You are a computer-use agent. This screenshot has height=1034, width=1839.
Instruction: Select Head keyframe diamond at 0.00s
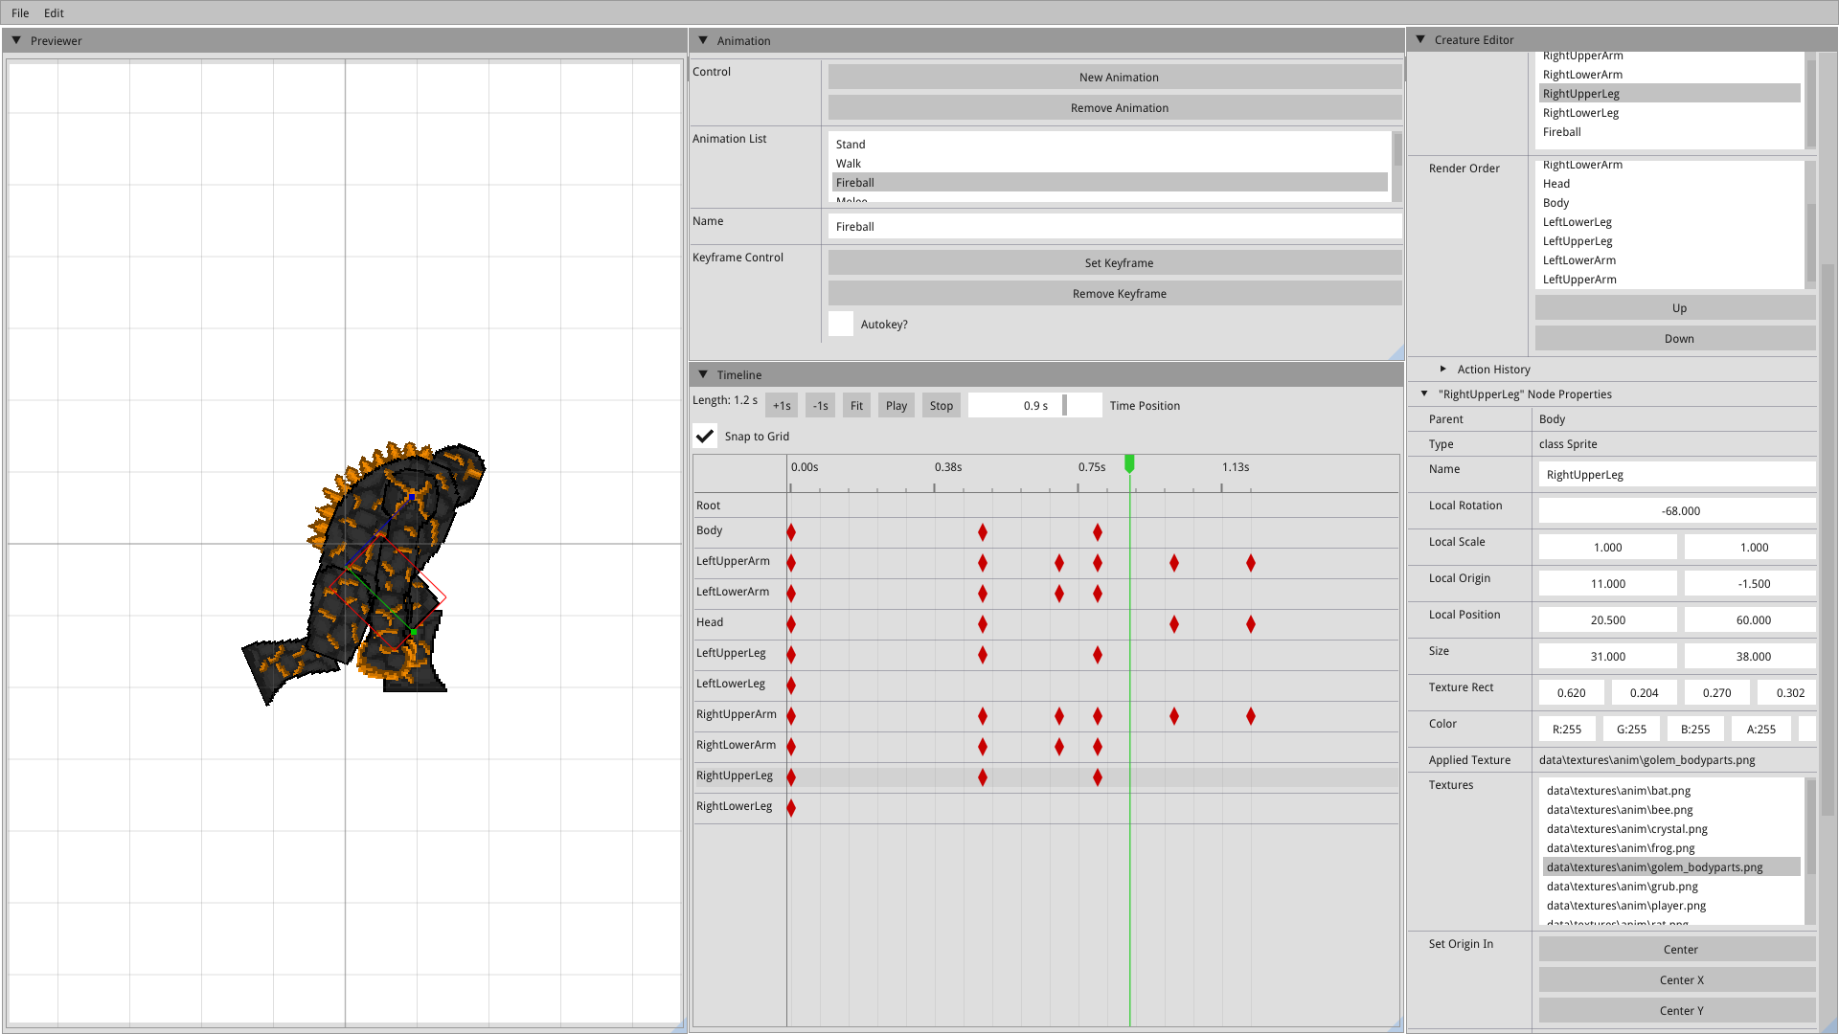791,624
